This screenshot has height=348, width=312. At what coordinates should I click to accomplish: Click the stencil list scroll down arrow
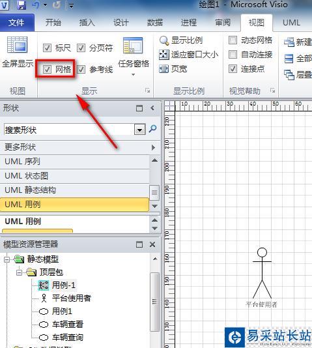pos(154,206)
